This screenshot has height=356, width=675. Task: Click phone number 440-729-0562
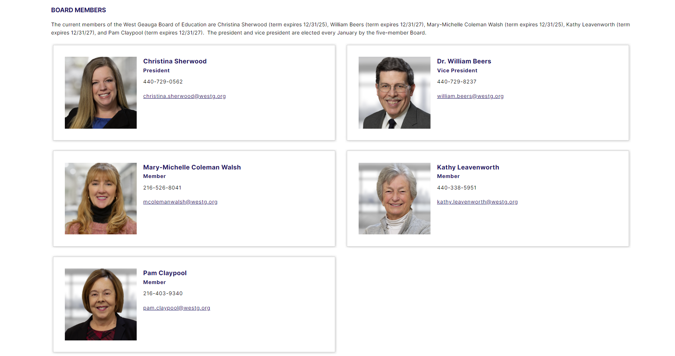click(x=163, y=82)
